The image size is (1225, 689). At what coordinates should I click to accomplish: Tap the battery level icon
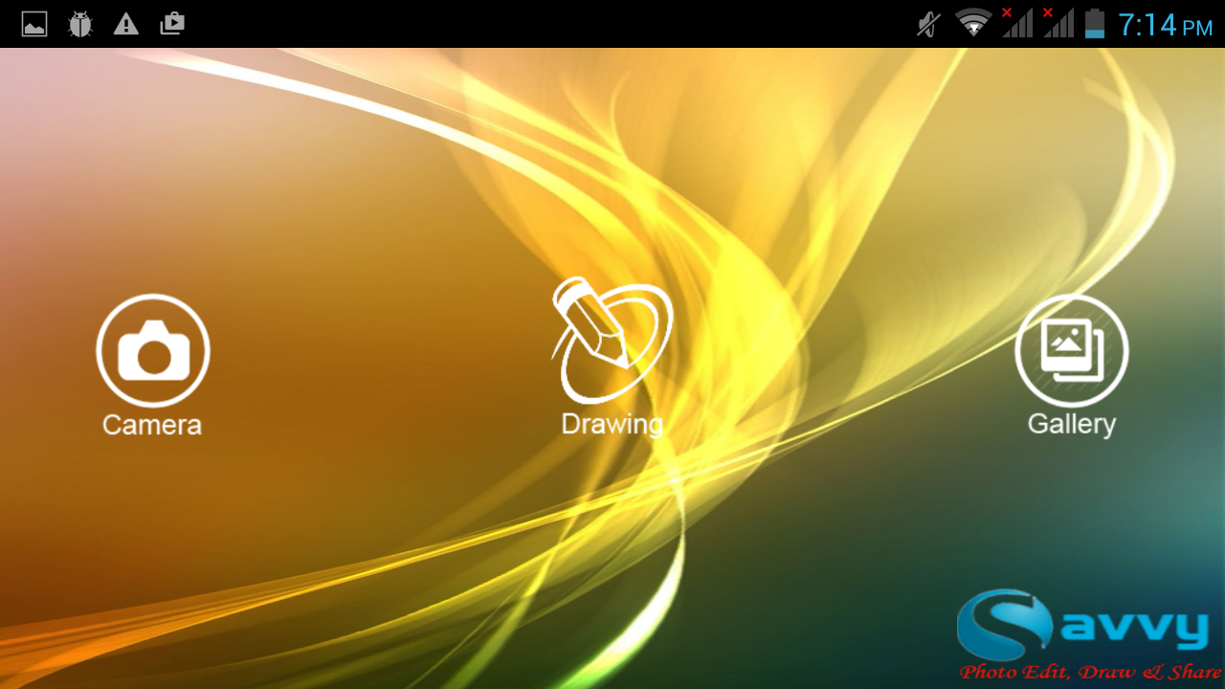click(1095, 24)
